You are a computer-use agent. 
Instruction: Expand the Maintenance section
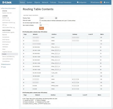click(6, 64)
